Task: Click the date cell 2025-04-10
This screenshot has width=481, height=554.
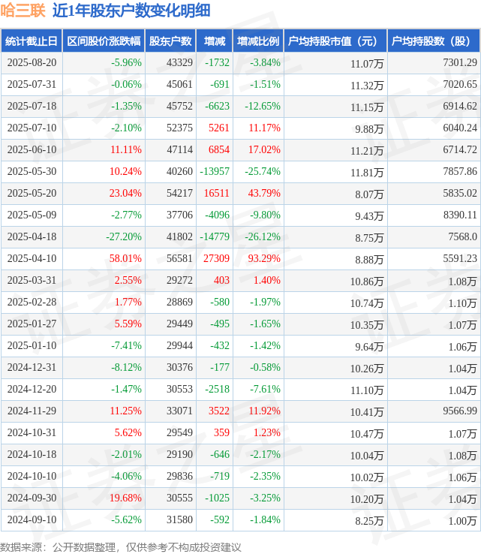Action: coord(32,259)
